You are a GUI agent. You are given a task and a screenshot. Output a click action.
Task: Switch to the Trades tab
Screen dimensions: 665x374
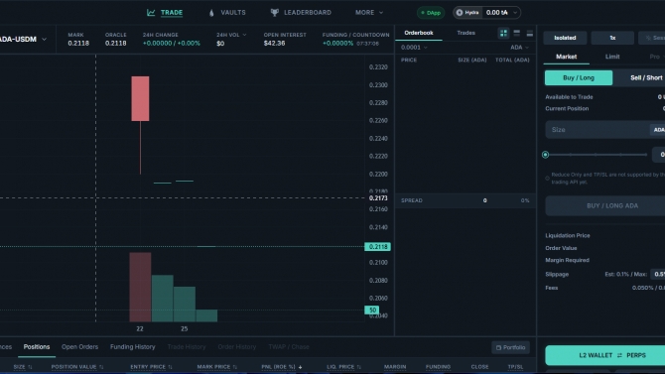coord(465,33)
